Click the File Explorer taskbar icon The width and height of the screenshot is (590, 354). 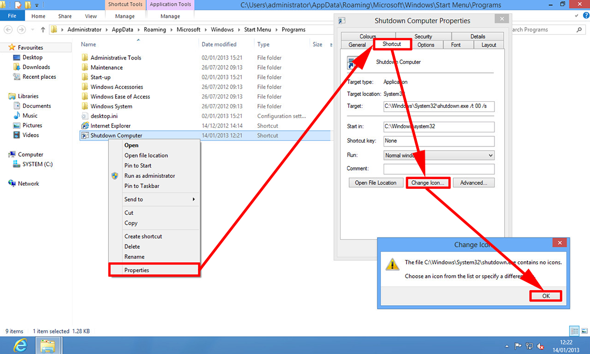tap(48, 345)
